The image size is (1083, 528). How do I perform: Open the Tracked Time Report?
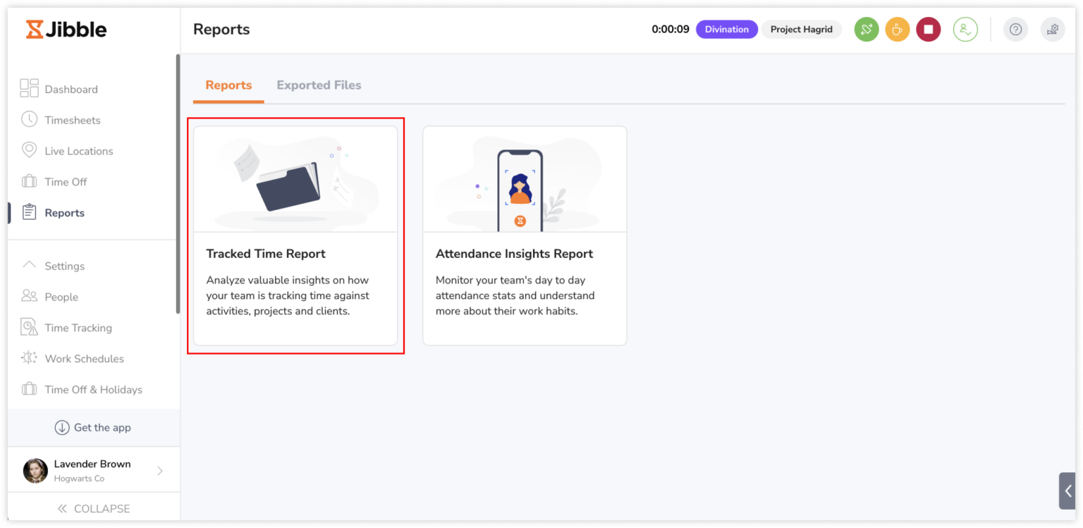(295, 235)
